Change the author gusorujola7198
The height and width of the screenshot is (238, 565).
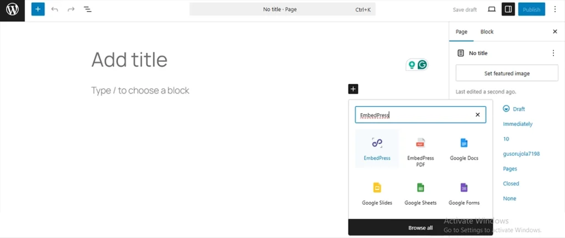(x=521, y=154)
